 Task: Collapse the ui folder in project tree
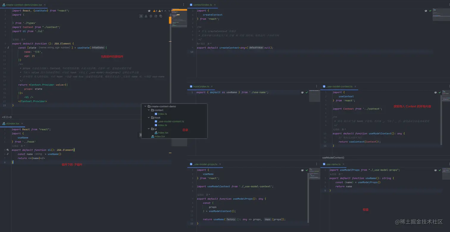(x=149, y=129)
